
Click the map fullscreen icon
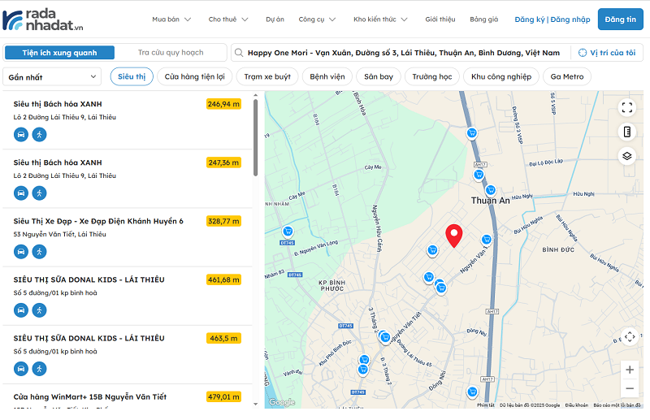pyautogui.click(x=626, y=107)
